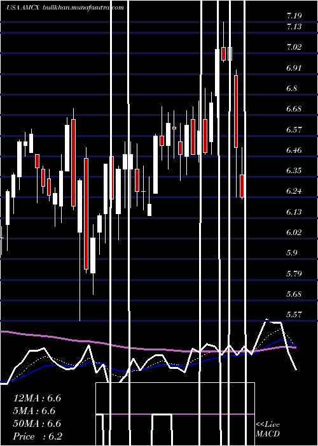Click the 5.57 price axis label
This screenshot has height=446, width=318.
click(x=294, y=314)
